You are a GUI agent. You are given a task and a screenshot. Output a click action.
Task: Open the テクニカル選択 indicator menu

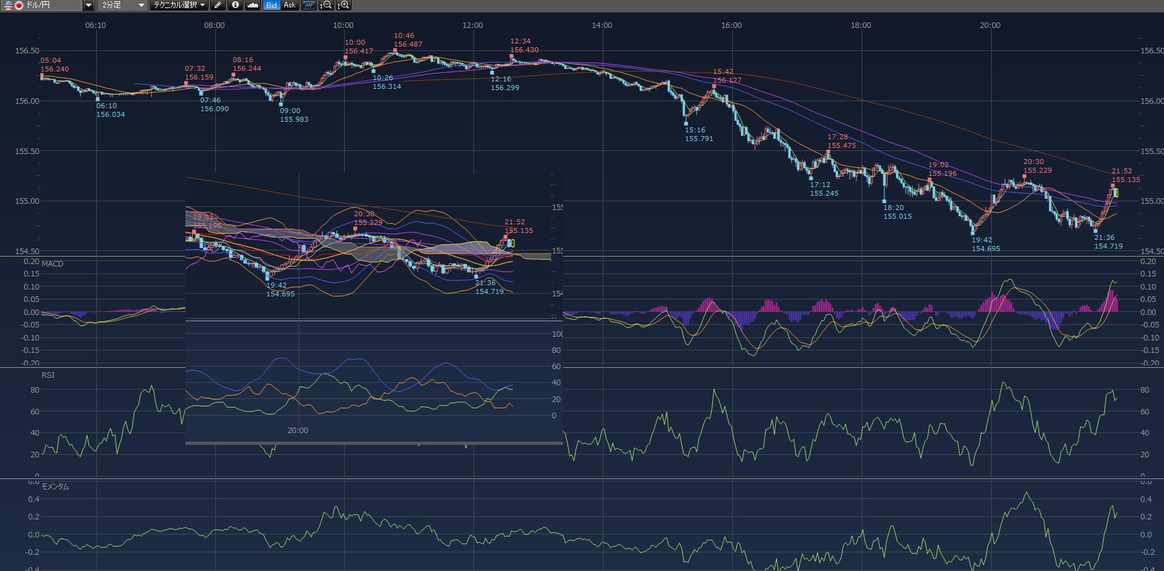click(x=179, y=6)
